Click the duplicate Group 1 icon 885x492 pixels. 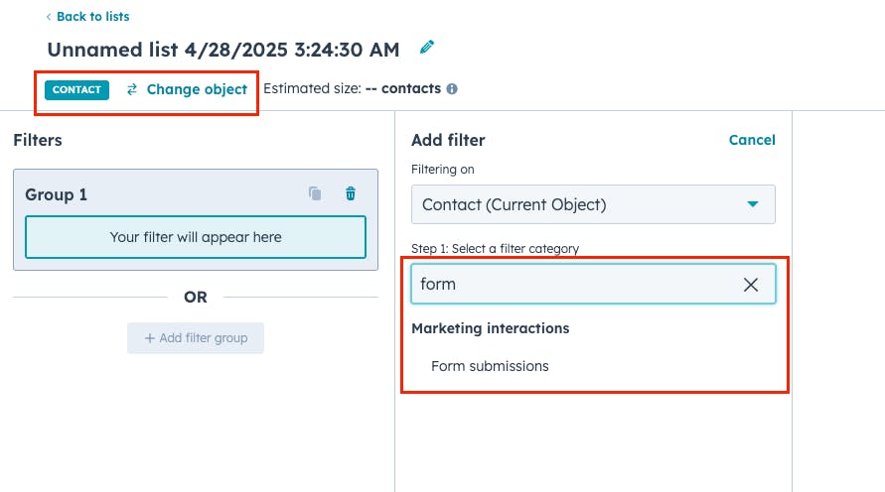coord(315,193)
